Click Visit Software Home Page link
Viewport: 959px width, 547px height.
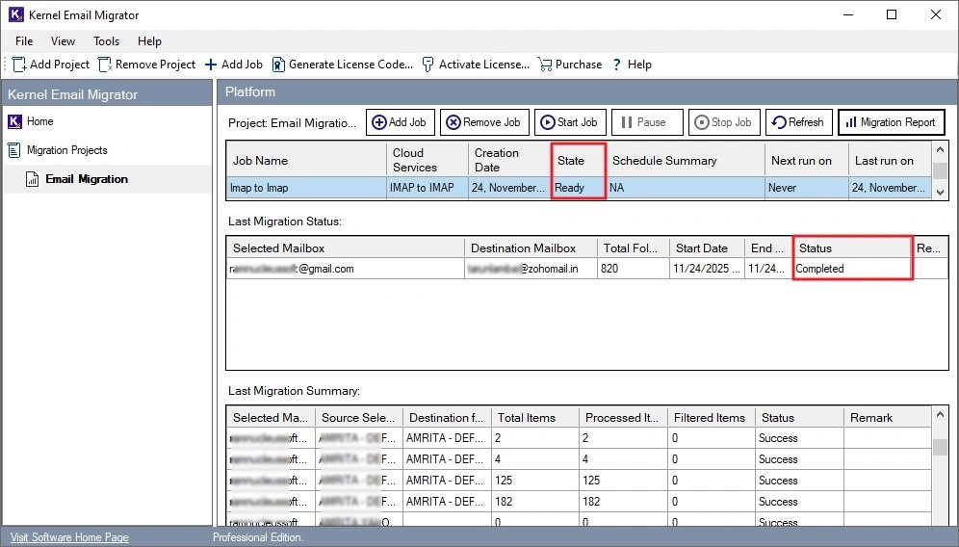(x=68, y=537)
